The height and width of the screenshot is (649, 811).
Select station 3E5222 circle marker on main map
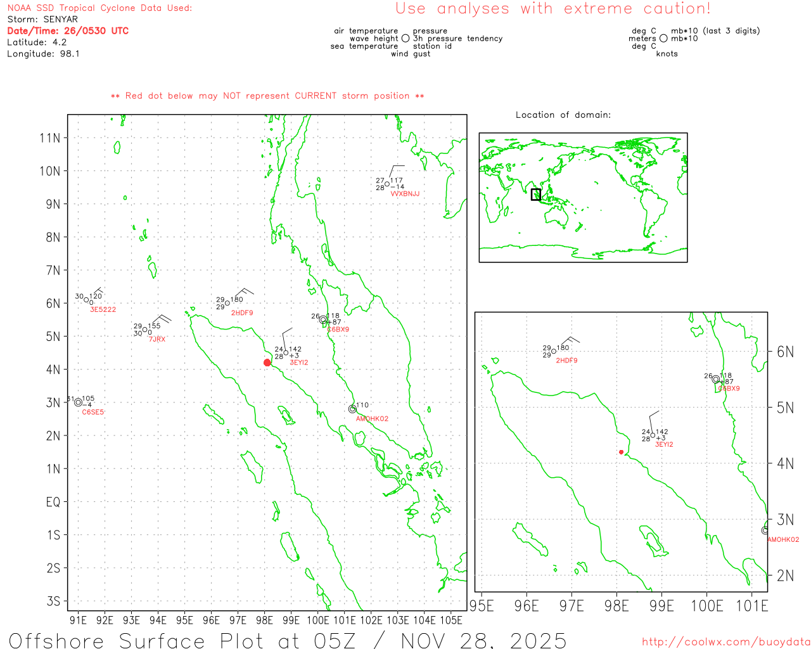(86, 300)
